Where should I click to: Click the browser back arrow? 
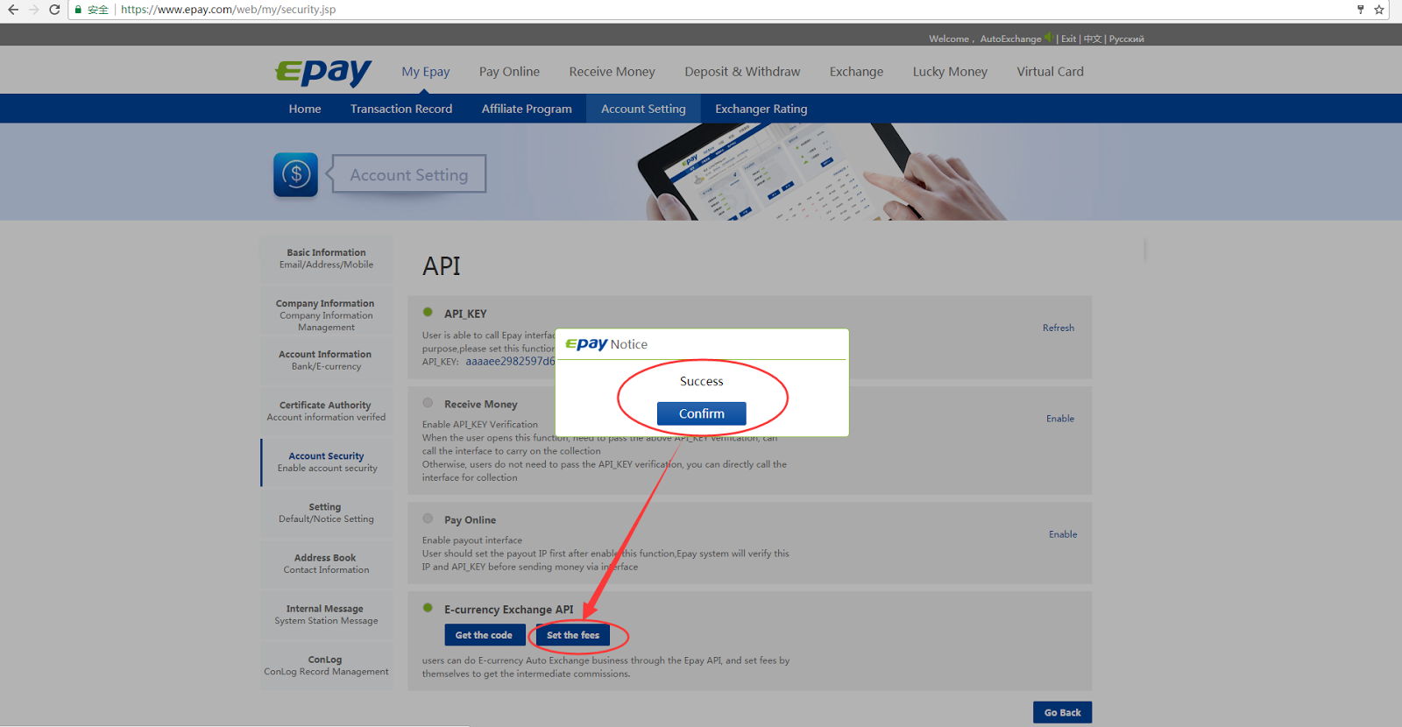coord(13,10)
